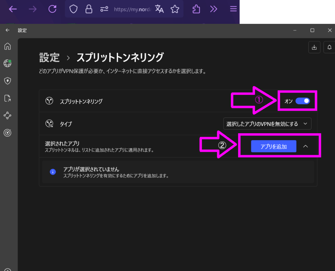Open Threat Protection shield sidebar icon
This screenshot has width=335, height=271.
tap(8, 81)
